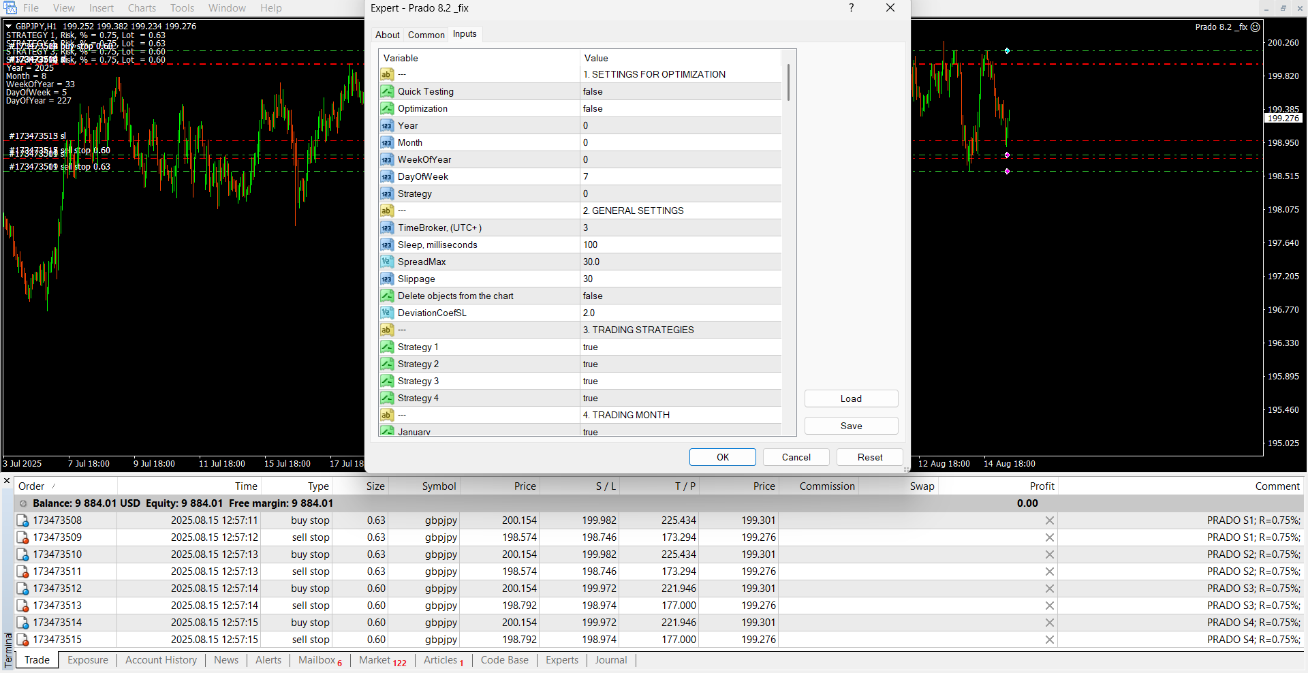Sort orders by Profit column header

pos(998,486)
